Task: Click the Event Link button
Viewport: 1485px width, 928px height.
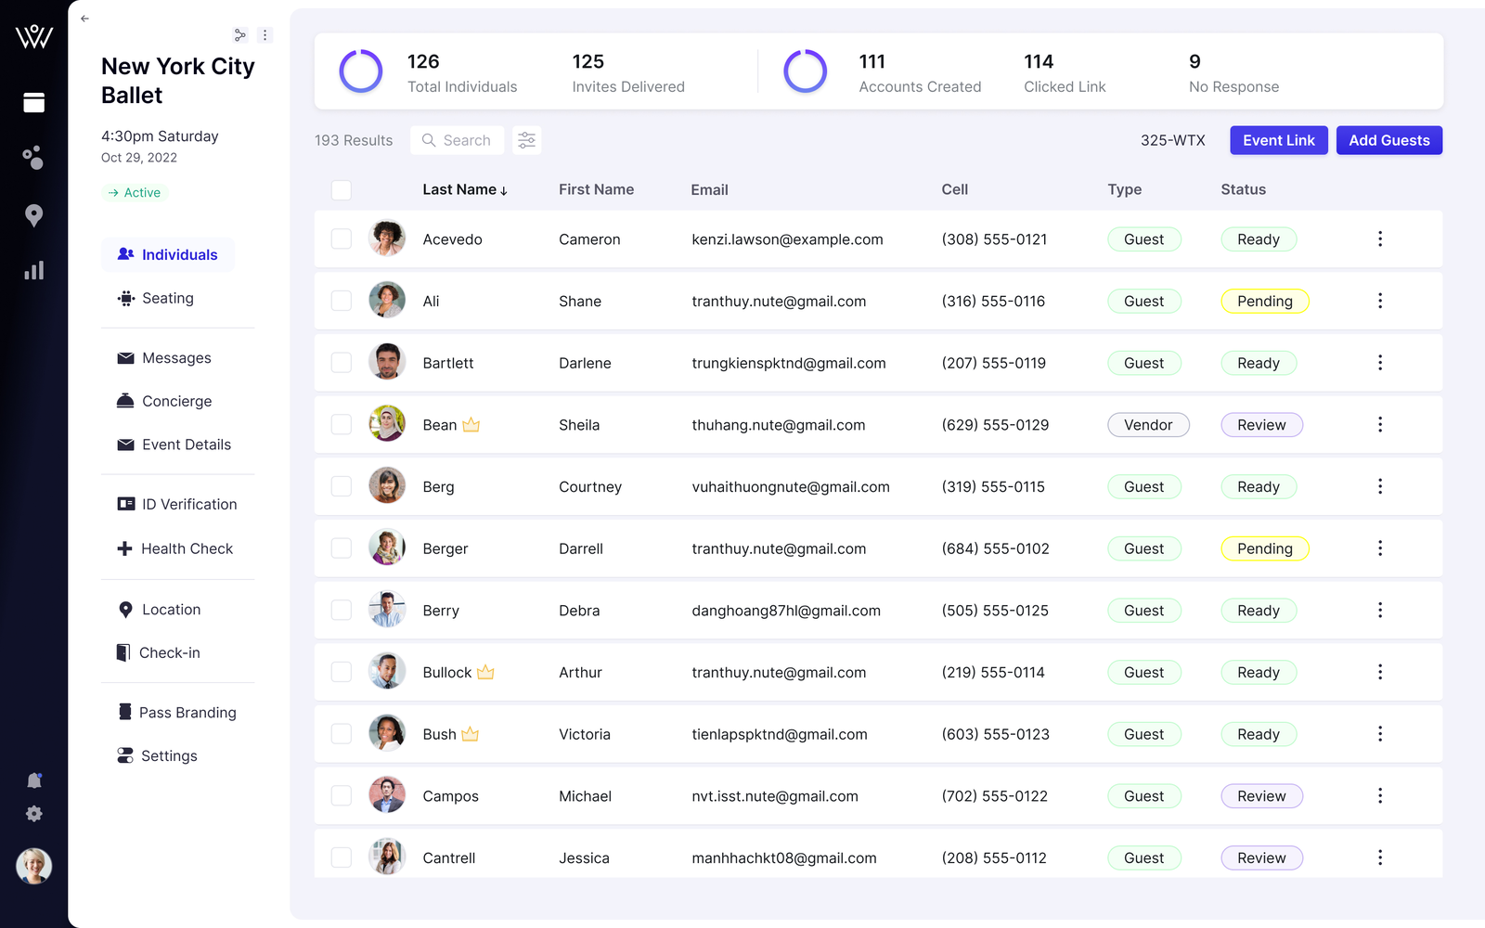Action: click(x=1279, y=140)
